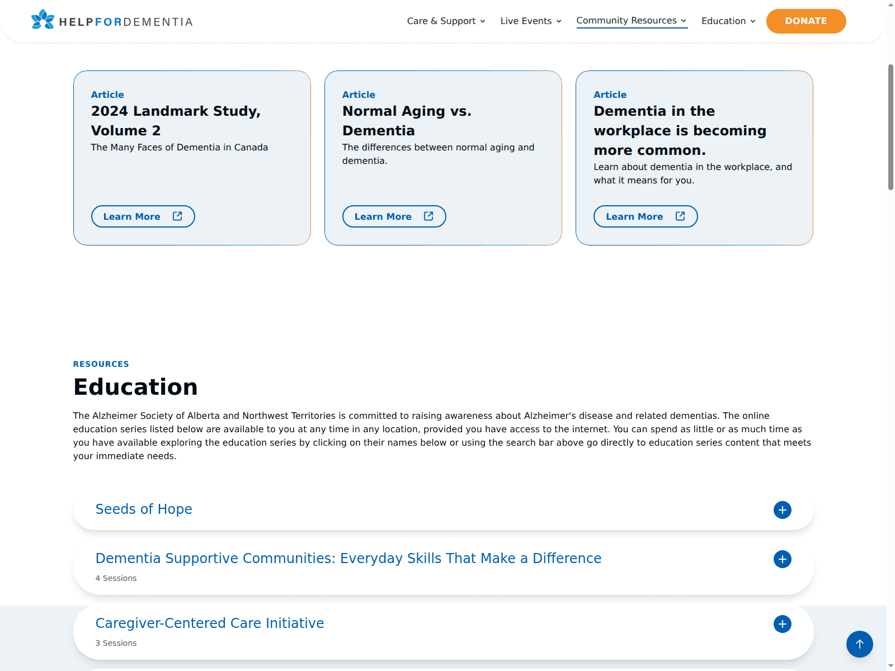Click the RESOURCES section label
Image resolution: width=895 pixels, height=671 pixels.
click(x=101, y=364)
